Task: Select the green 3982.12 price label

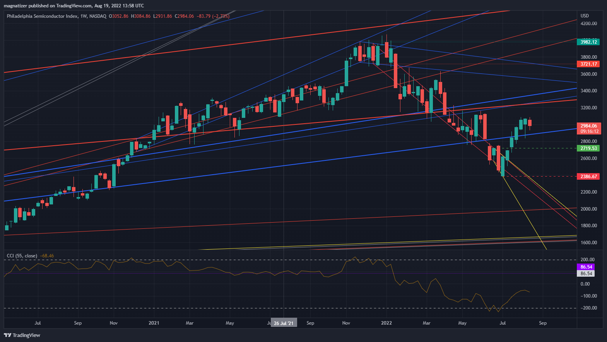Action: coord(588,42)
